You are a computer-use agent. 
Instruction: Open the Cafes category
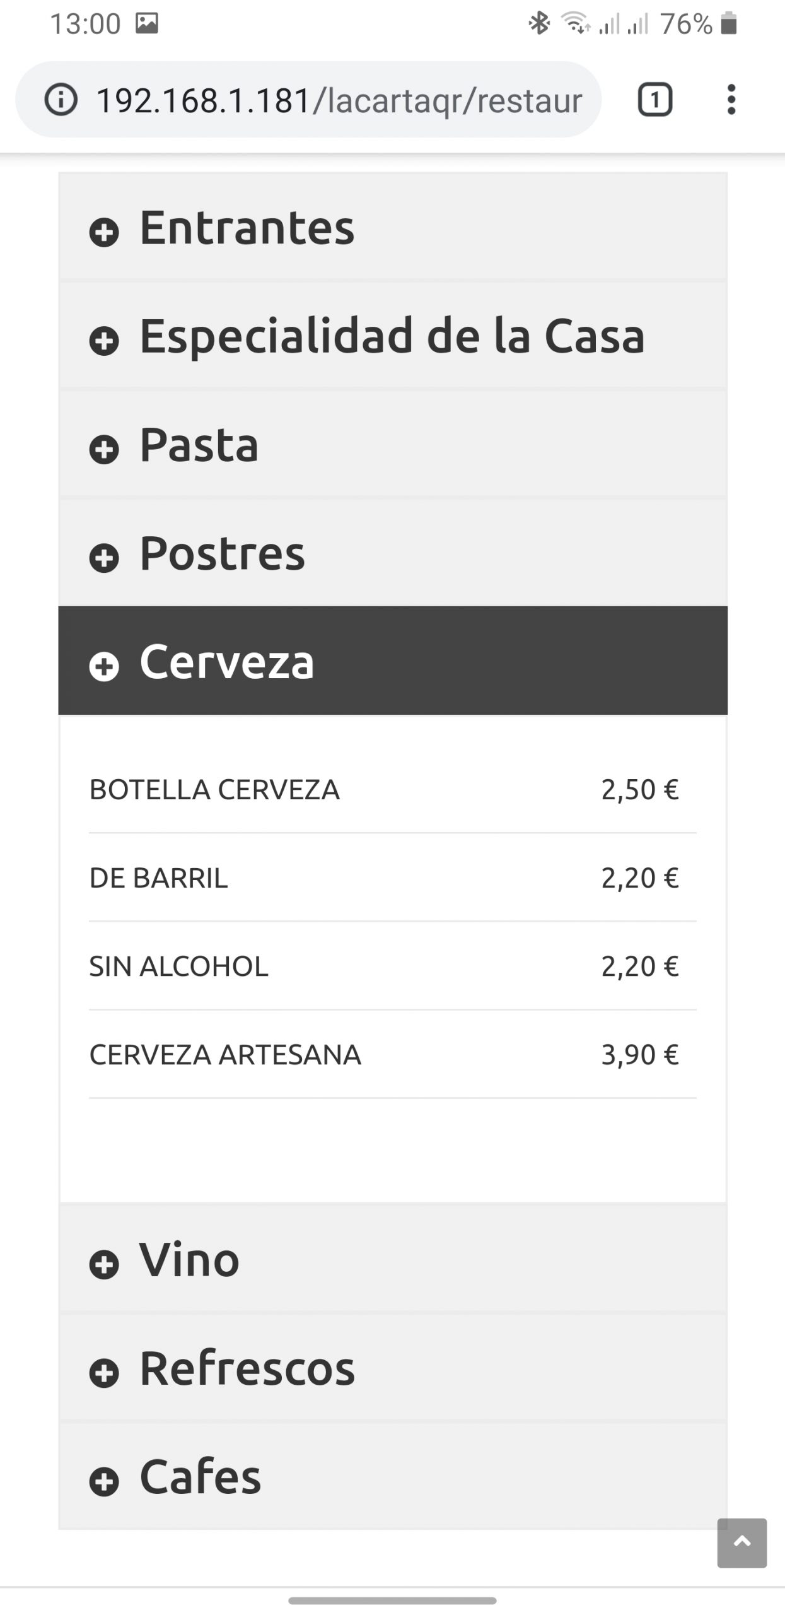(x=393, y=1476)
